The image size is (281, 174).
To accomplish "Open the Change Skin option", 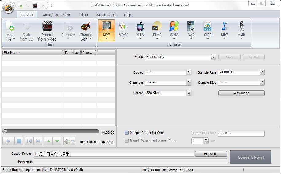I will click(x=86, y=27).
